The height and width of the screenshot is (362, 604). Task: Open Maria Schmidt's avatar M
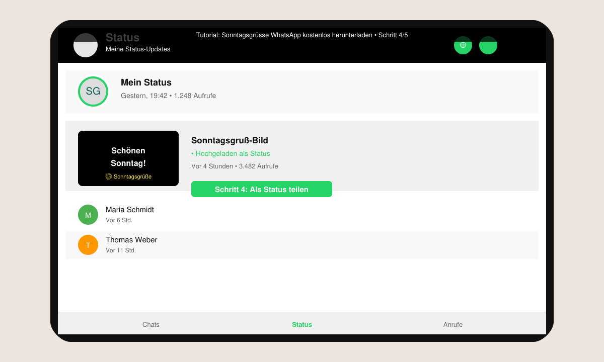coord(88,215)
